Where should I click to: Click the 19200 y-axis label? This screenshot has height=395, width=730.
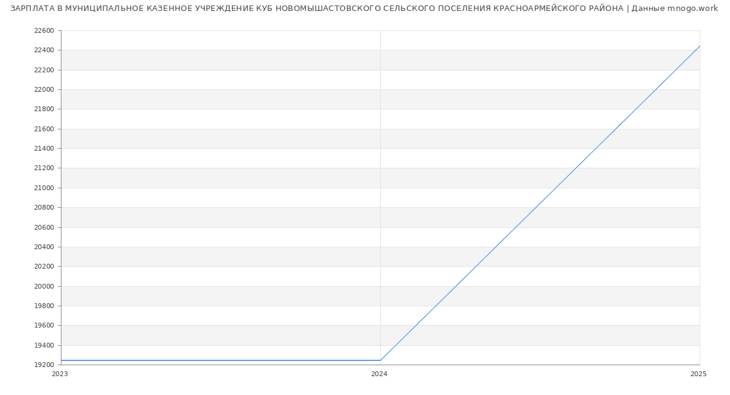click(44, 365)
